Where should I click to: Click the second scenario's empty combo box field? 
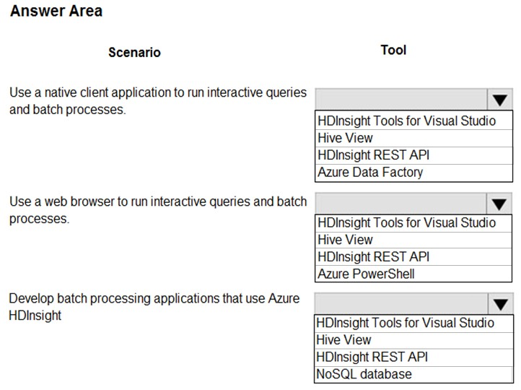click(x=400, y=204)
